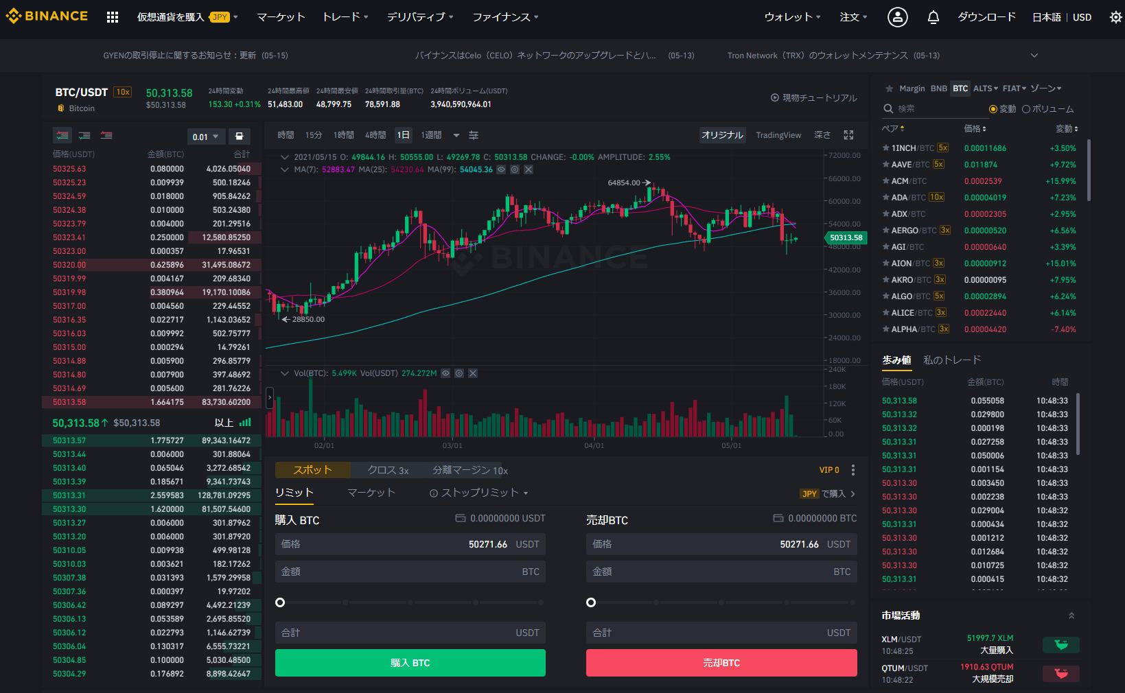This screenshot has height=693, width=1125.
Task: Click the spot tutorial play icon
Action: coord(775,97)
